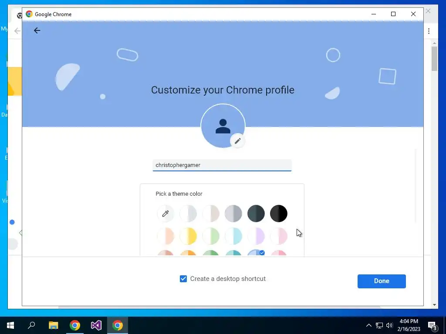The width and height of the screenshot is (446, 334).
Task: Select the checked blue theme color
Action: click(256, 253)
